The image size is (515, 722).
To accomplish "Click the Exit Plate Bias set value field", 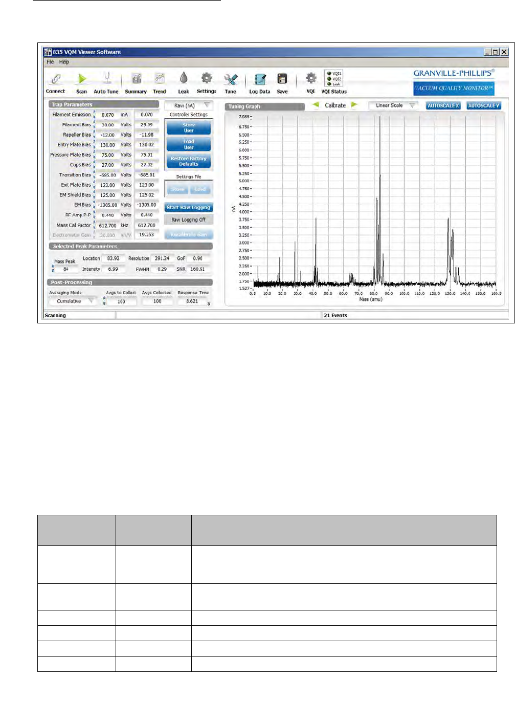I will [107, 185].
